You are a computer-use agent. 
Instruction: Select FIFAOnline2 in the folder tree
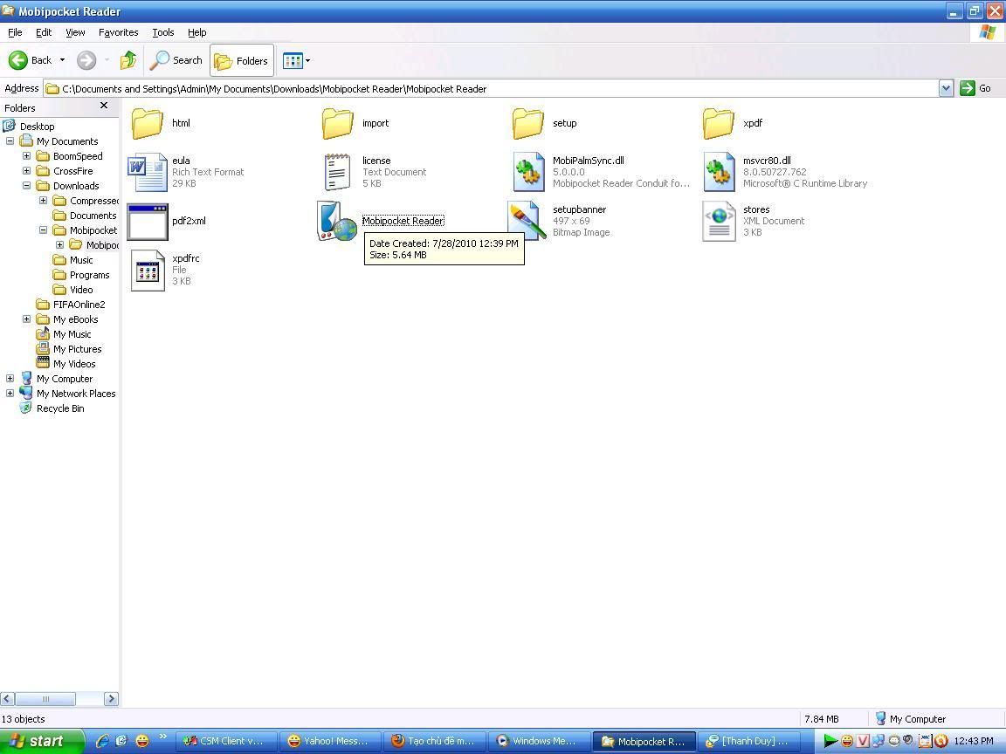(x=79, y=305)
